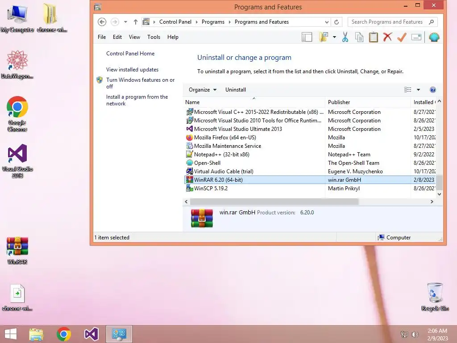This screenshot has width=457, height=343.
Task: Click Programs breadcrumb segment
Action: (x=213, y=22)
